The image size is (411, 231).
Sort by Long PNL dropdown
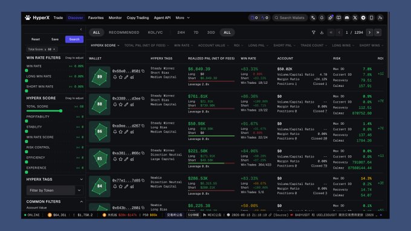(x=258, y=45)
